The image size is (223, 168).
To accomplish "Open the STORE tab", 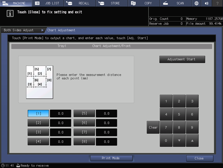I will click(112, 3).
